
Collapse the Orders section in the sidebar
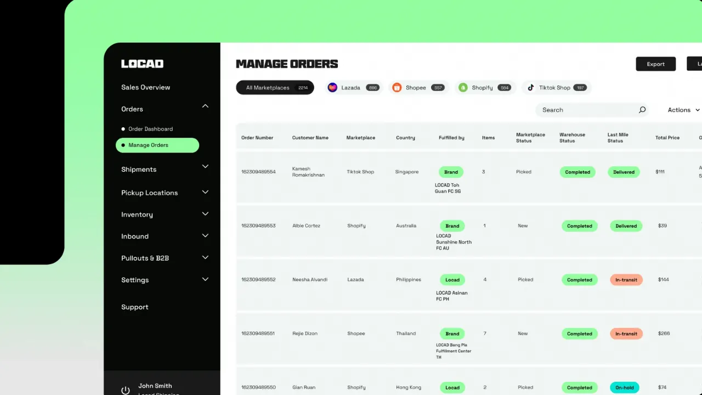tap(205, 106)
